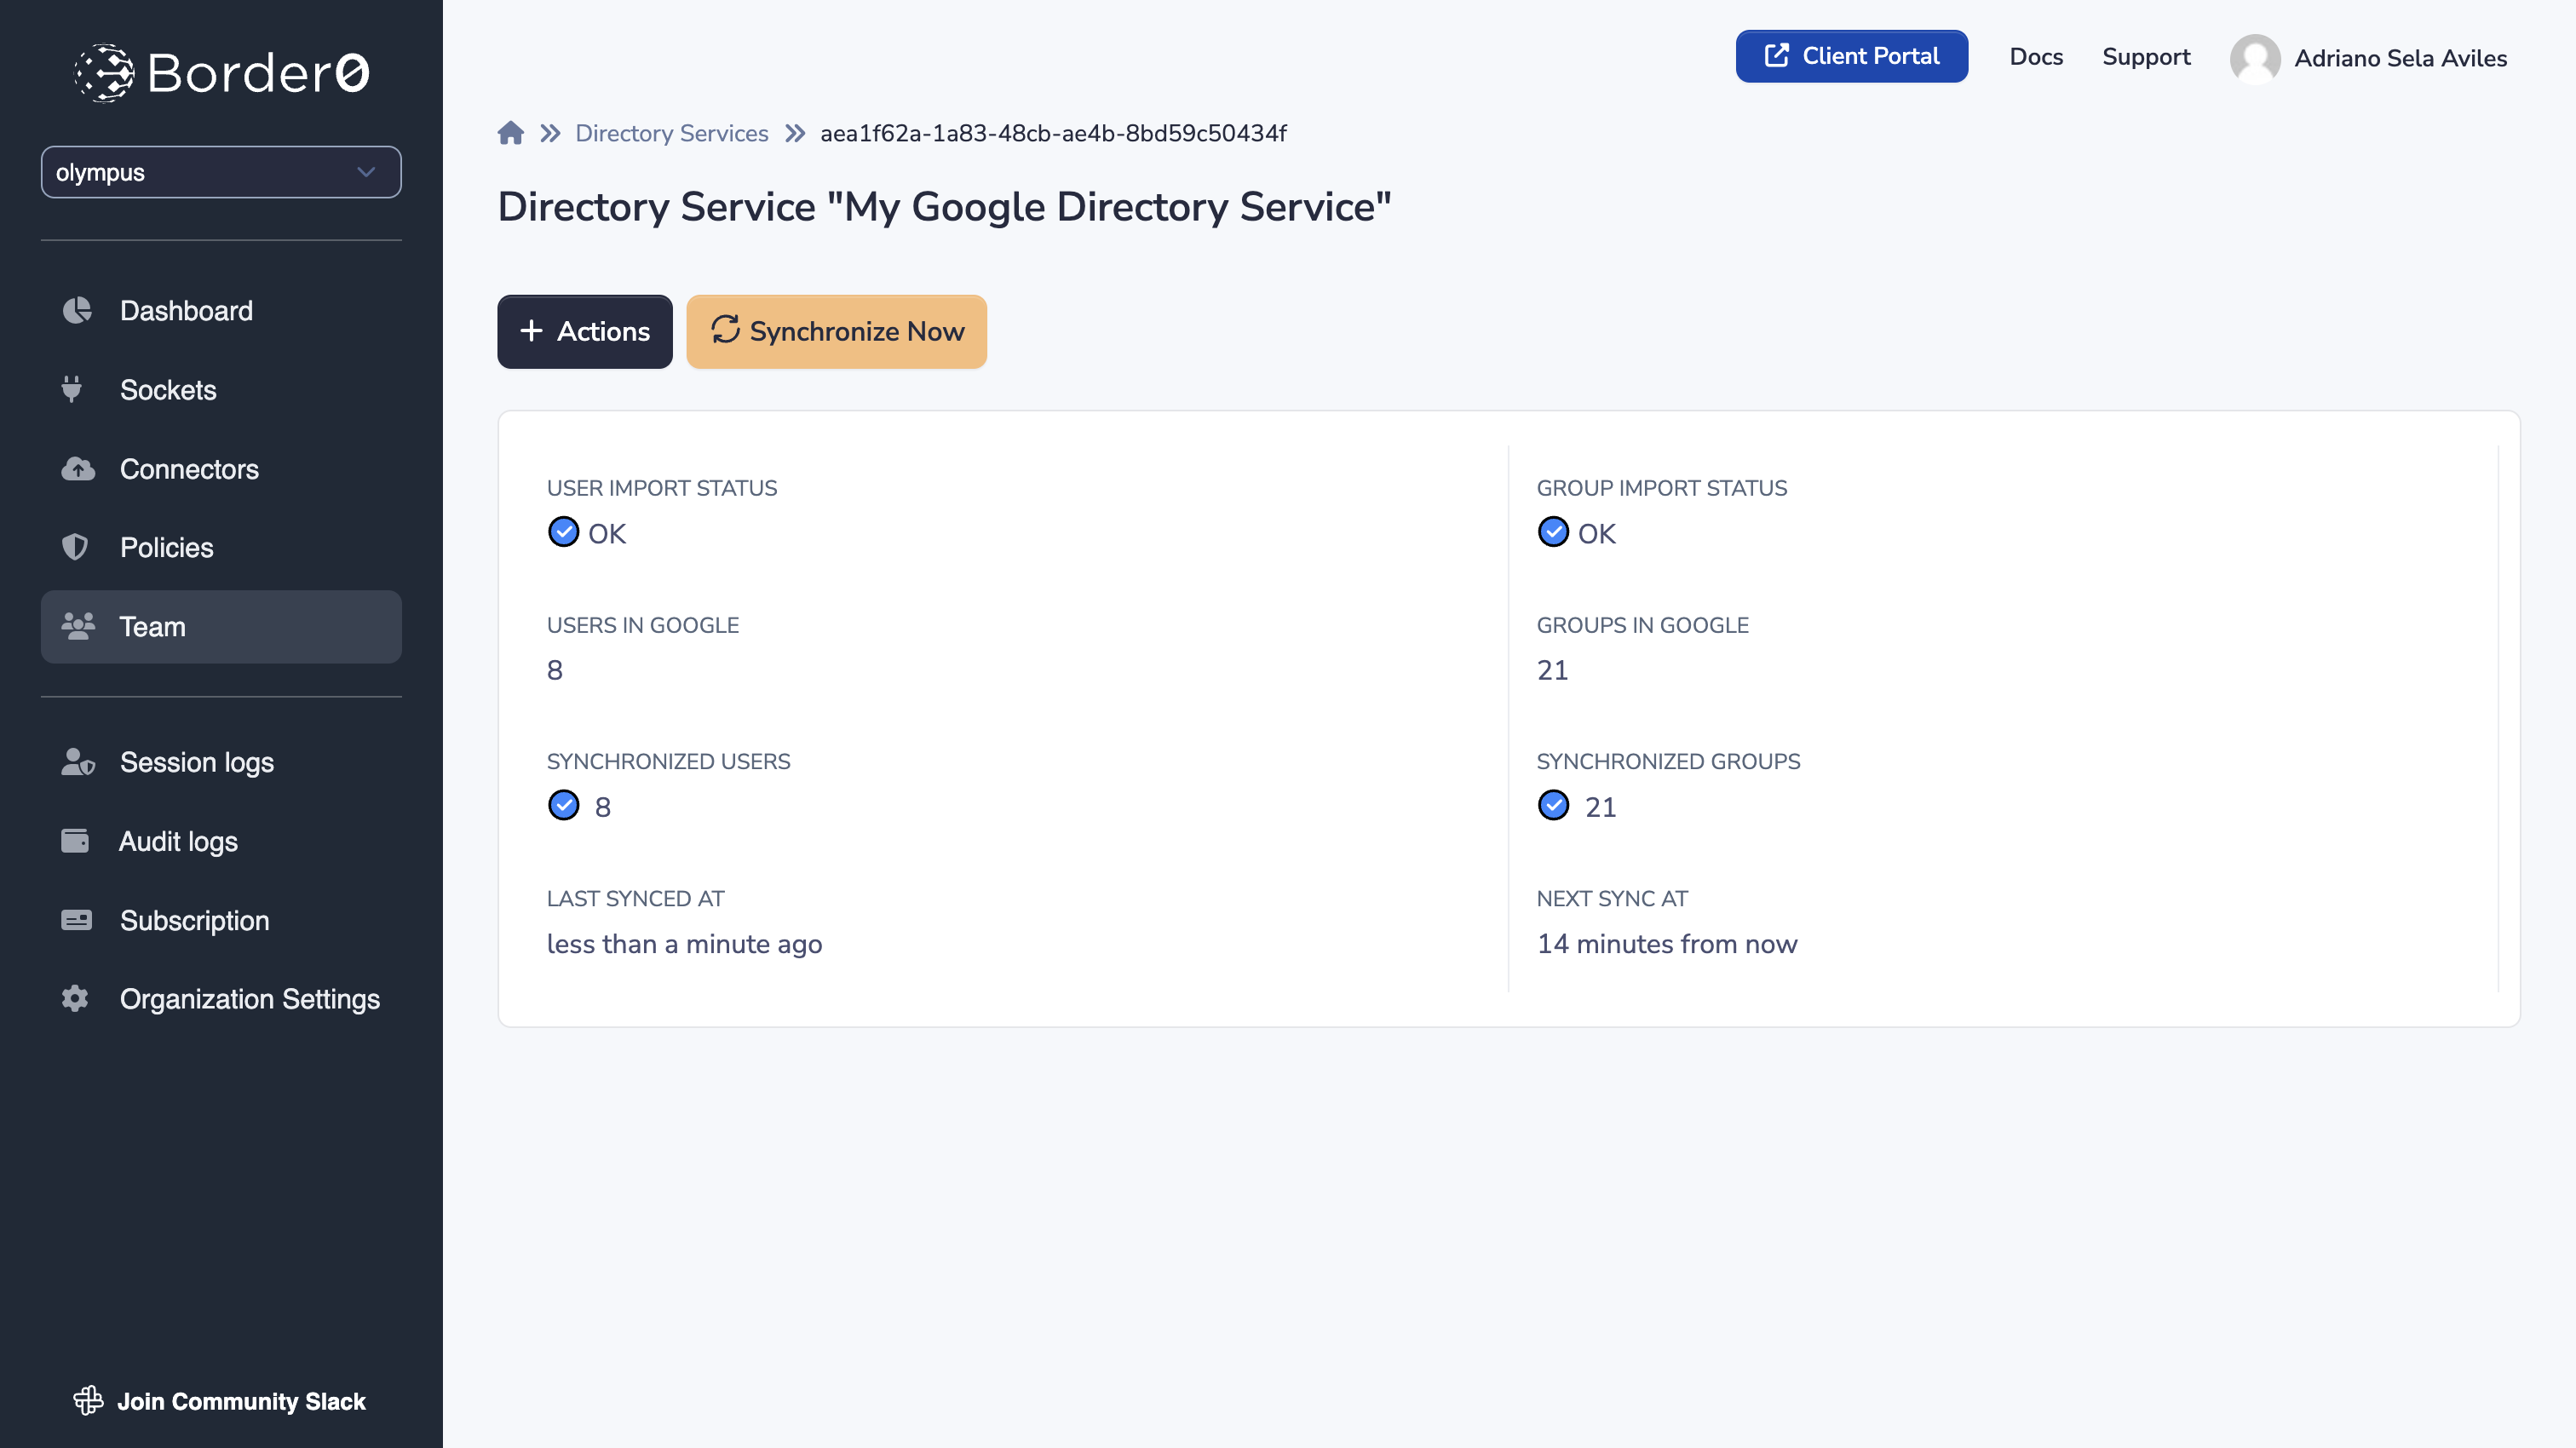This screenshot has height=1448, width=2576.
Task: Click the Slack logo icon
Action: click(x=88, y=1400)
